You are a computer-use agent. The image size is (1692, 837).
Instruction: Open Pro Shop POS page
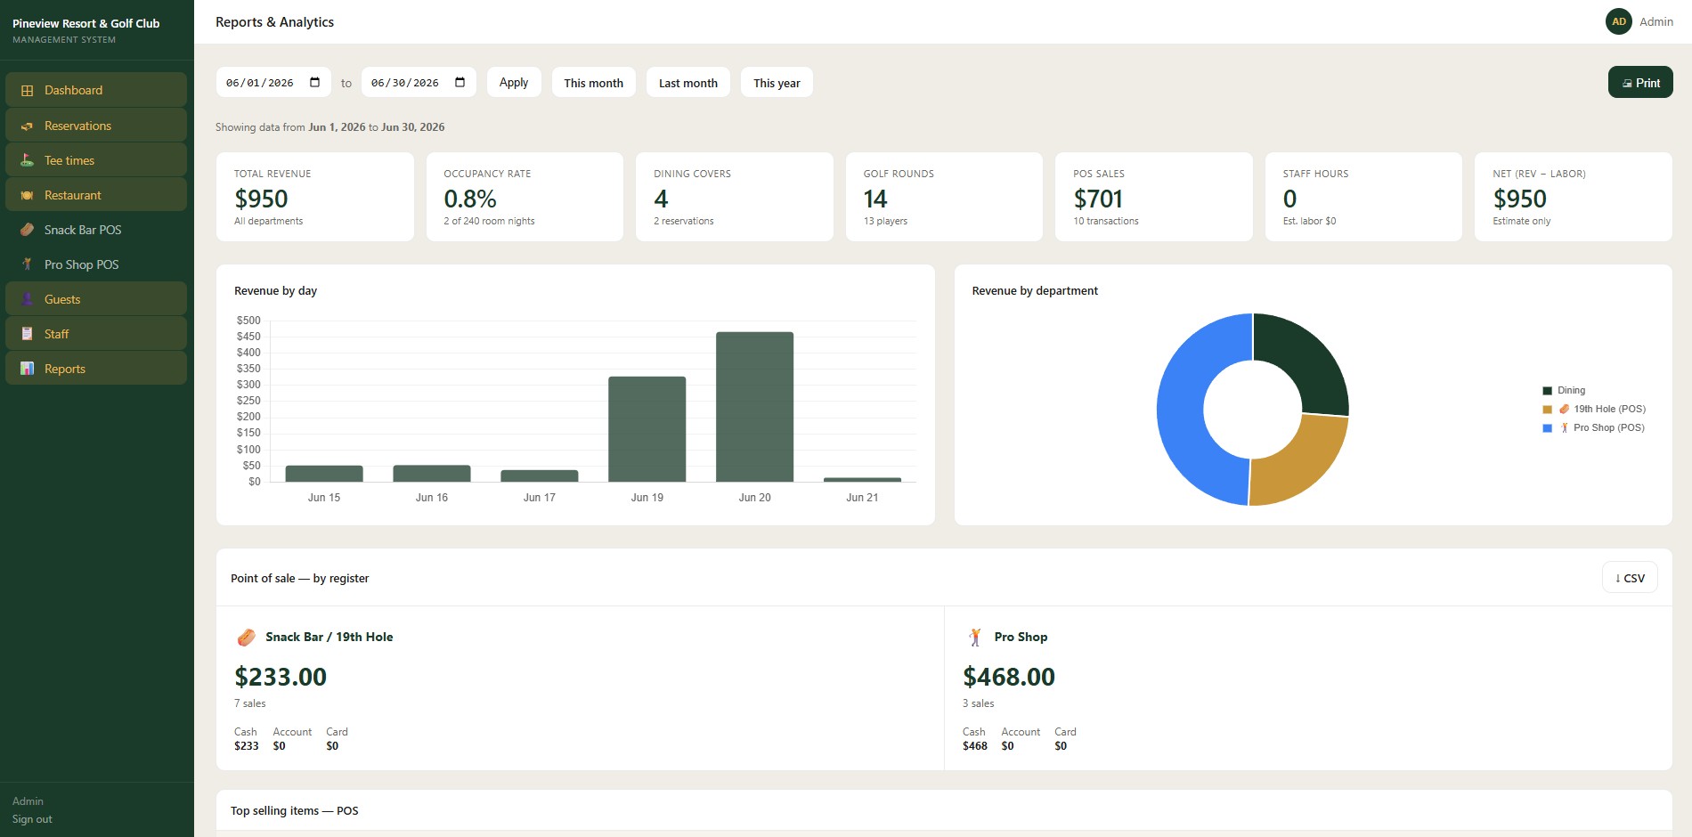coord(96,264)
